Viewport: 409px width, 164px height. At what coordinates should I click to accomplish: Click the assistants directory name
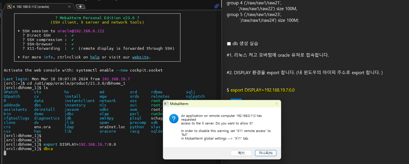[15, 110]
